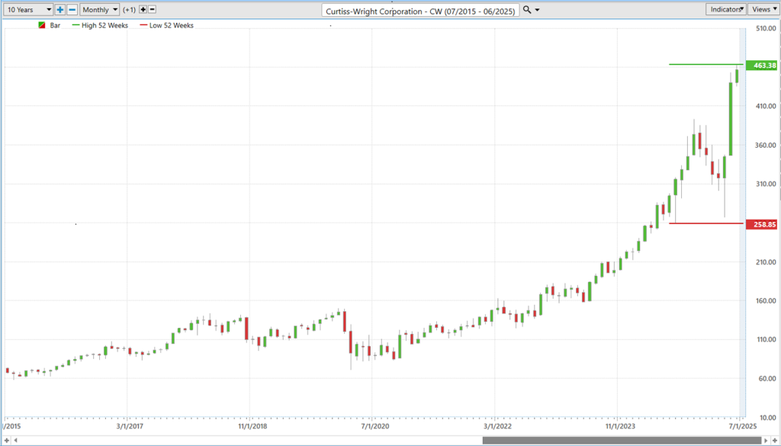Viewport: 781px width, 446px height.
Task: Click the 110.00 price axis label
Action: pos(766,340)
